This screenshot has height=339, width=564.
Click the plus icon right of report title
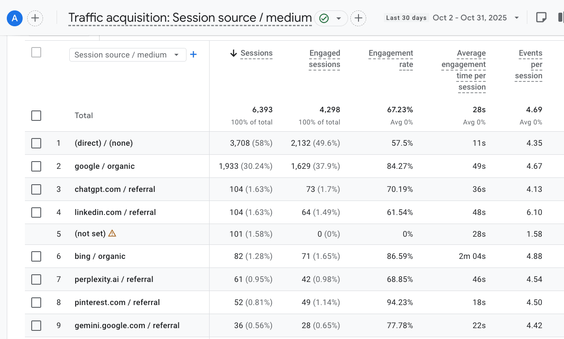pyautogui.click(x=358, y=18)
